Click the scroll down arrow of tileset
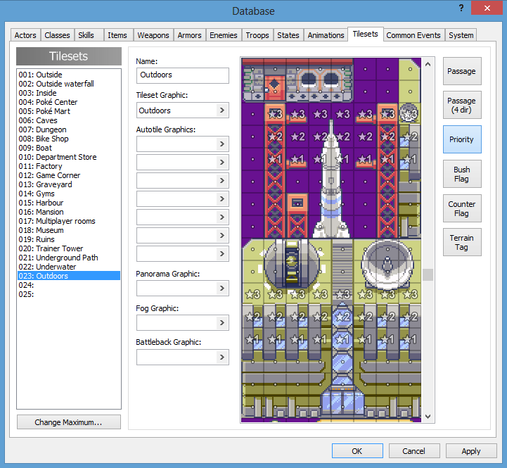The width and height of the screenshot is (507, 468). pyautogui.click(x=428, y=417)
